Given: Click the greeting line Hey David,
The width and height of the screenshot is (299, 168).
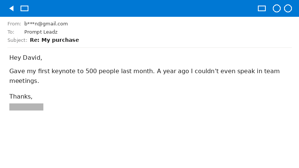Looking at the screenshot, I should [26, 58].
